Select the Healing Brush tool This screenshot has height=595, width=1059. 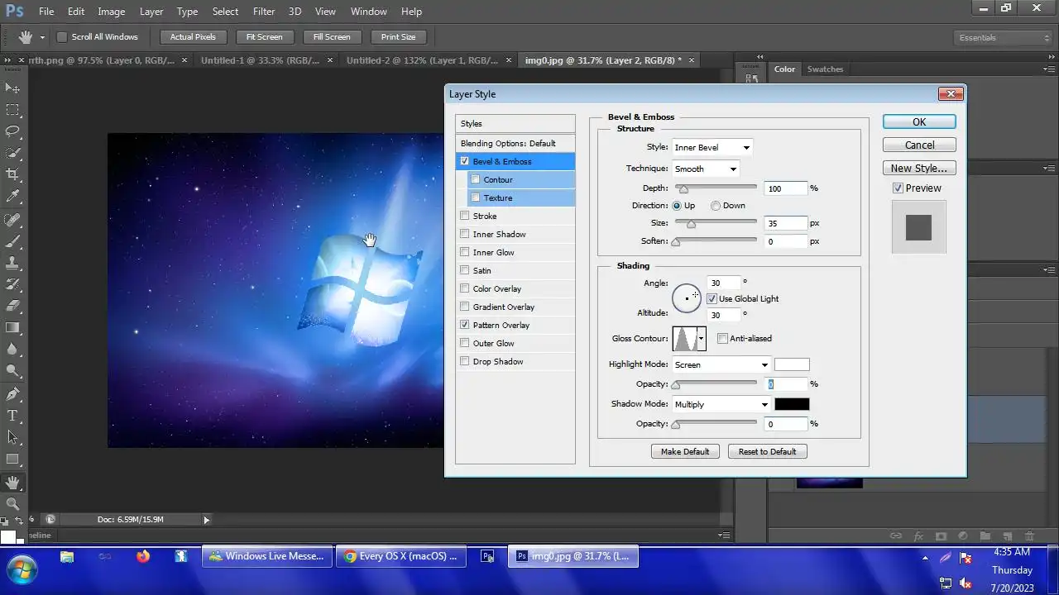[x=12, y=220]
